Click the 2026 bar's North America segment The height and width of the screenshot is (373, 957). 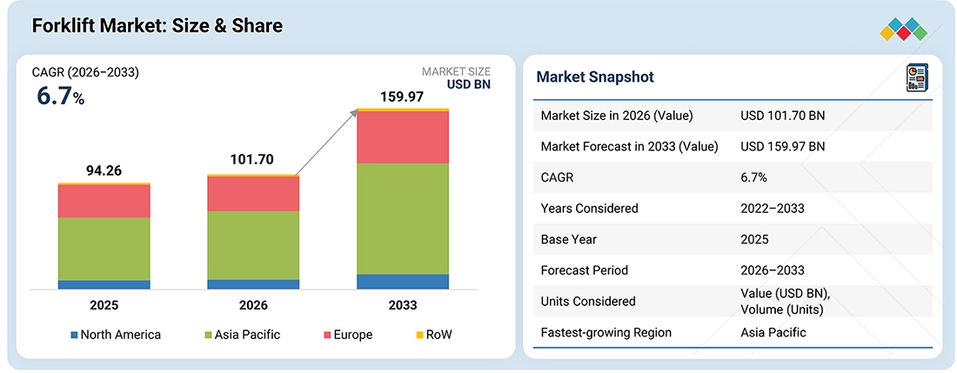click(253, 284)
